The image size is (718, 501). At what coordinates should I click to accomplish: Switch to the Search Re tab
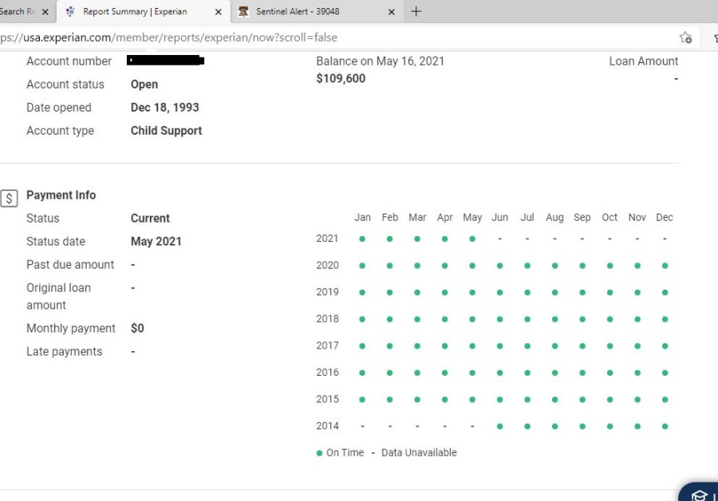coord(16,12)
